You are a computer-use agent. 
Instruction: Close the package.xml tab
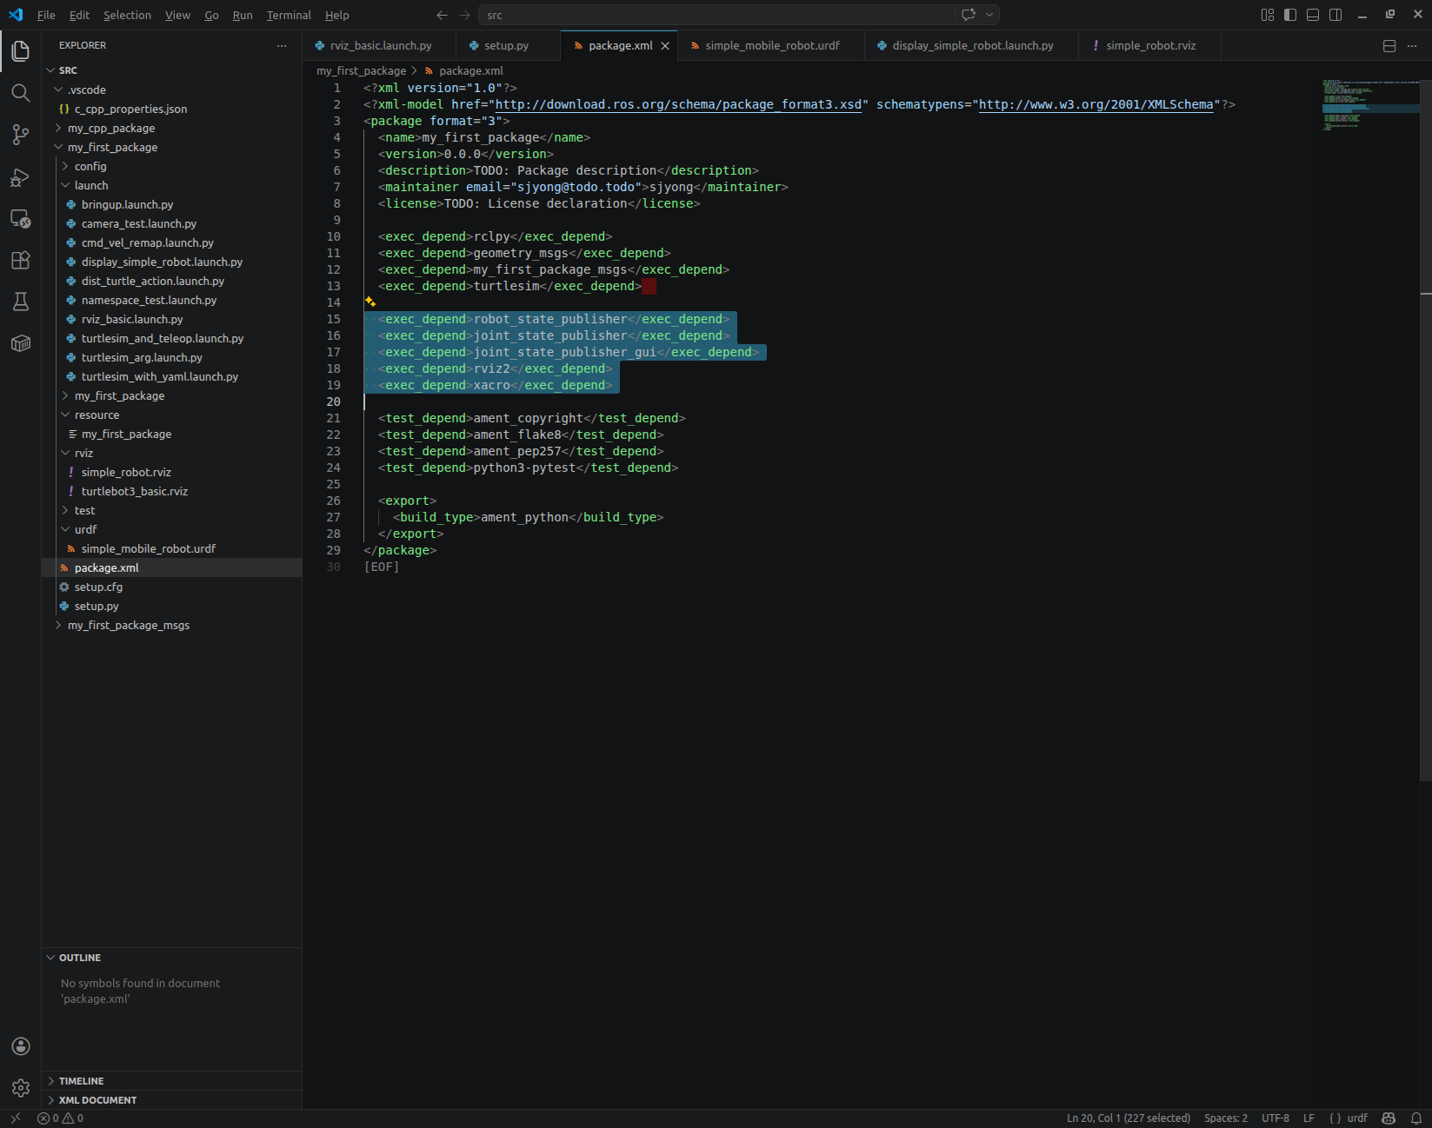pyautogui.click(x=665, y=46)
